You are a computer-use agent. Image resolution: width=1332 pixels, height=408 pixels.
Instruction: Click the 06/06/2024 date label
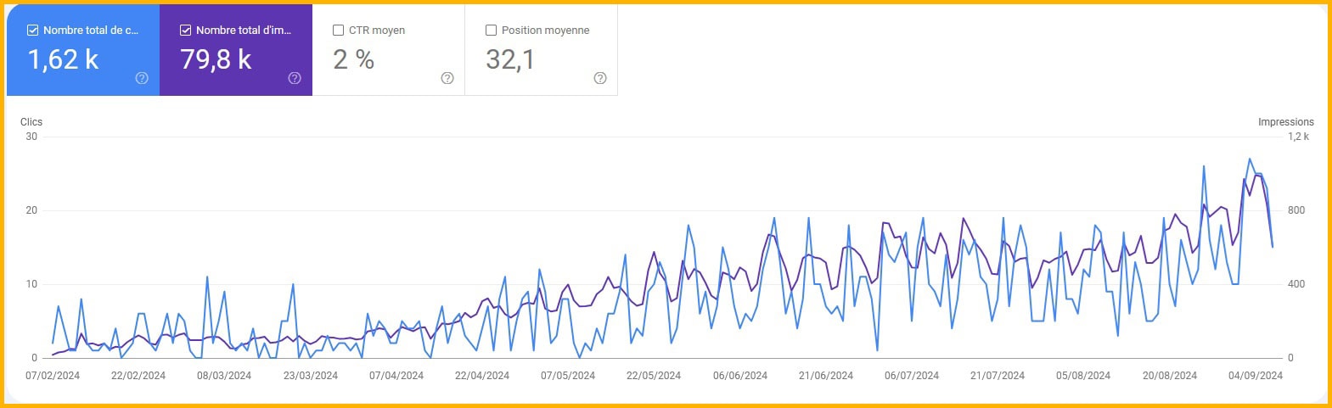point(740,376)
